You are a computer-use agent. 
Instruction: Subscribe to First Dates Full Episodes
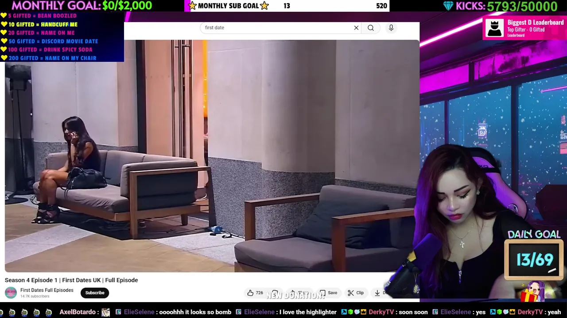[95, 293]
